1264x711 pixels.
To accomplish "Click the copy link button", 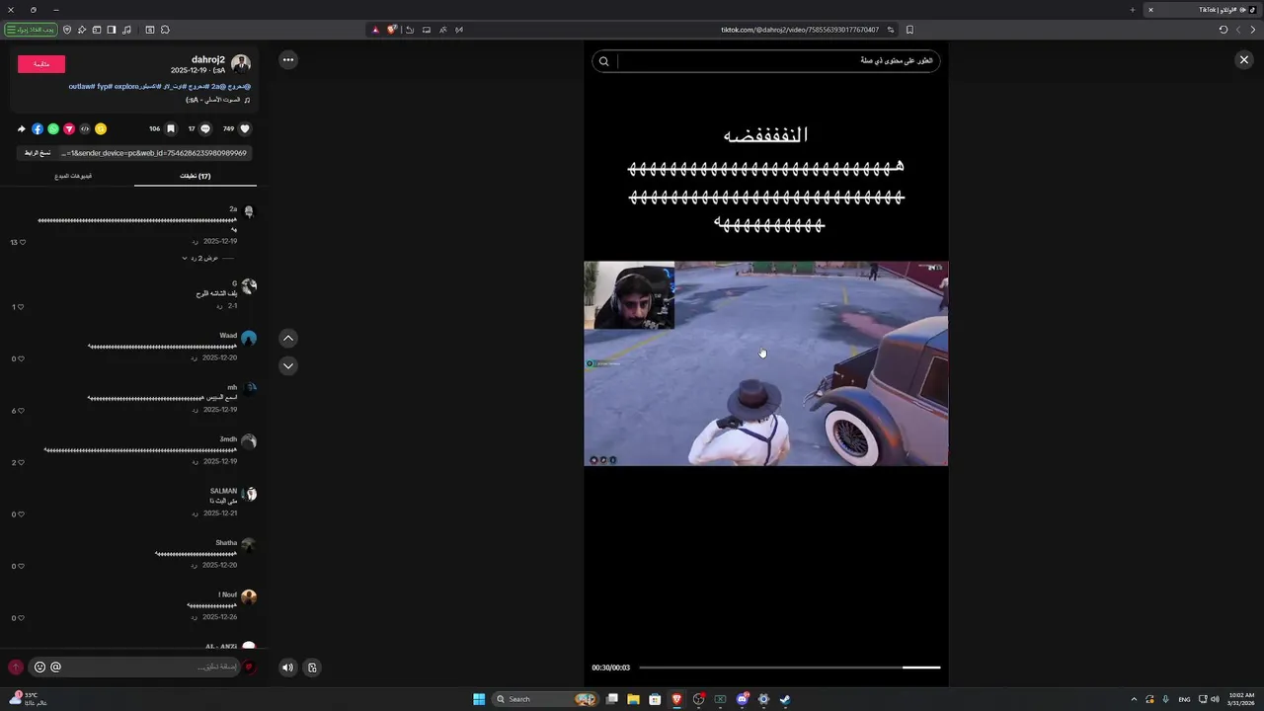I will tap(38, 153).
